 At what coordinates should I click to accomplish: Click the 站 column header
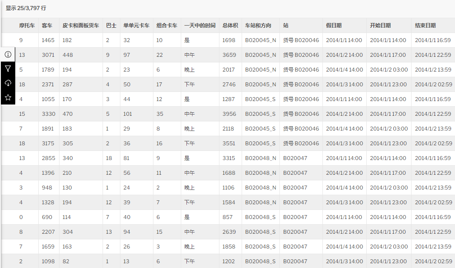tap(286, 26)
